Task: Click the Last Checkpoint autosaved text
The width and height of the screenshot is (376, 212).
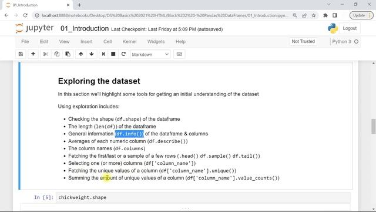Action: click(167, 29)
